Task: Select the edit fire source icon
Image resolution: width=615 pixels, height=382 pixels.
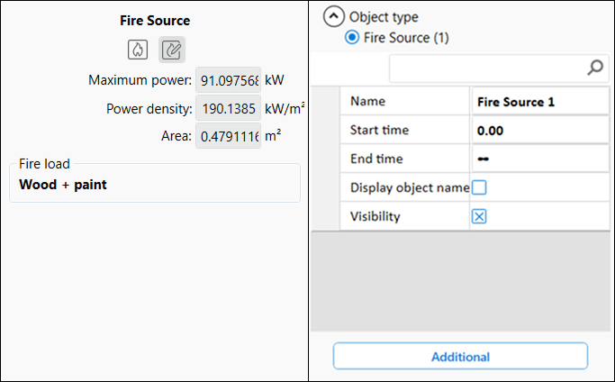Action: point(172,50)
